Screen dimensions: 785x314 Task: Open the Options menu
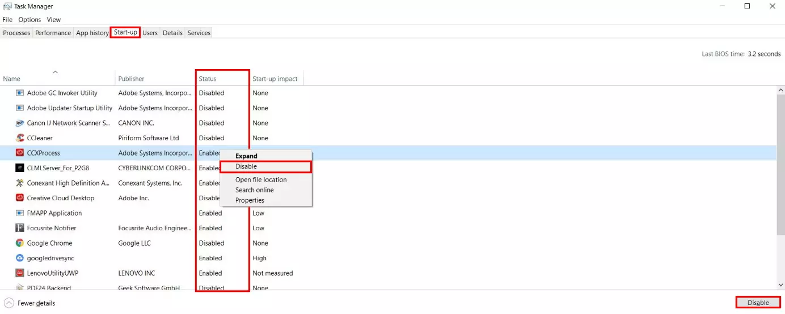point(29,20)
